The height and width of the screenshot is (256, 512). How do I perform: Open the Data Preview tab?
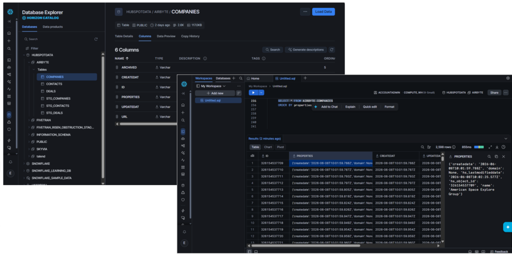tap(166, 36)
